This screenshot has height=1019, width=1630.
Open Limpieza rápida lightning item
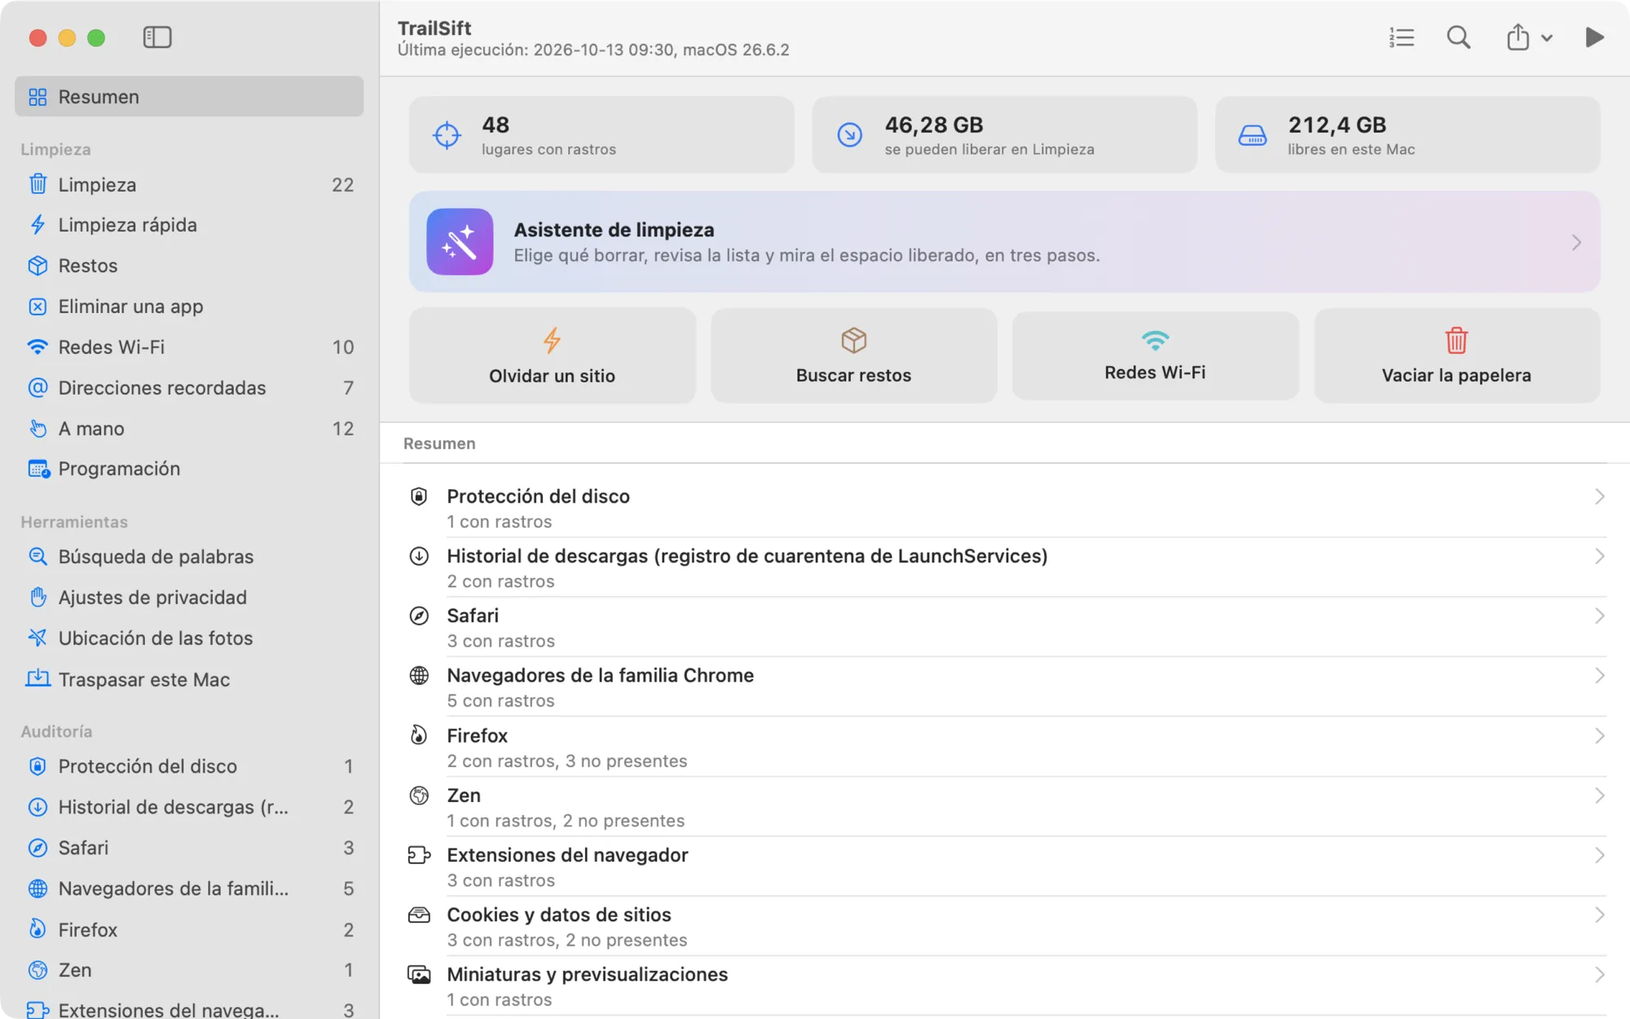(x=189, y=225)
